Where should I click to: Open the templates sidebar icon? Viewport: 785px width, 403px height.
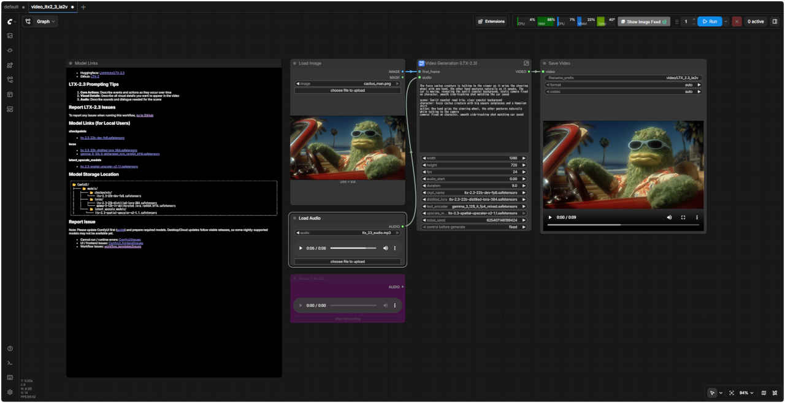click(x=10, y=109)
